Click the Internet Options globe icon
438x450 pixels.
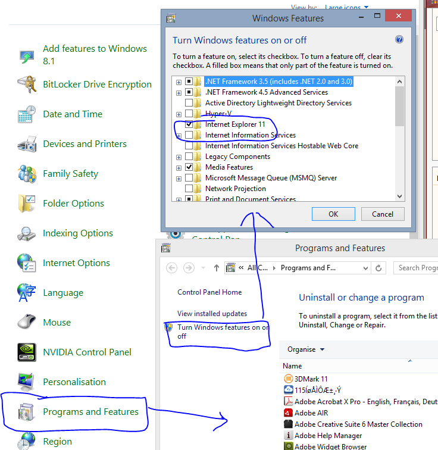coord(27,263)
